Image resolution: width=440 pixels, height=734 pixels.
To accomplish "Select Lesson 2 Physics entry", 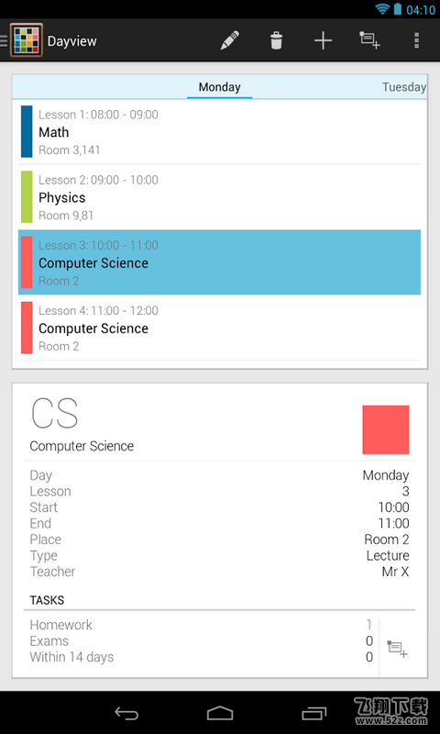I will point(220,197).
